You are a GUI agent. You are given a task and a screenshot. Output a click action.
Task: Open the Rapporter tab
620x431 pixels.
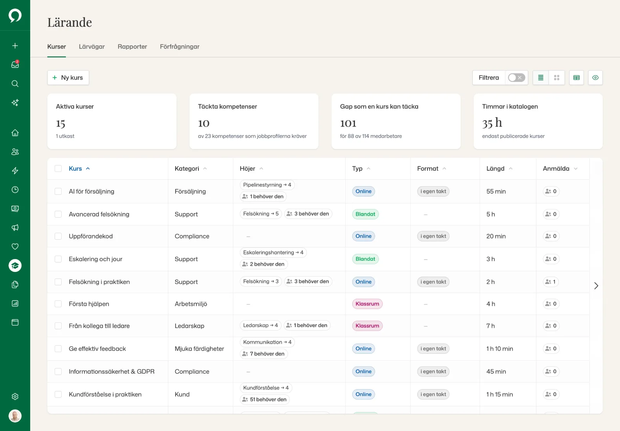(x=133, y=47)
